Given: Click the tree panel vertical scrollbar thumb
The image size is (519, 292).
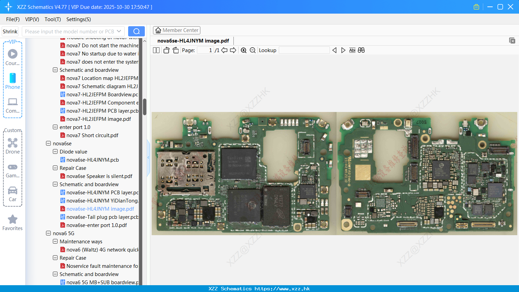Looking at the screenshot, I should point(144,107).
